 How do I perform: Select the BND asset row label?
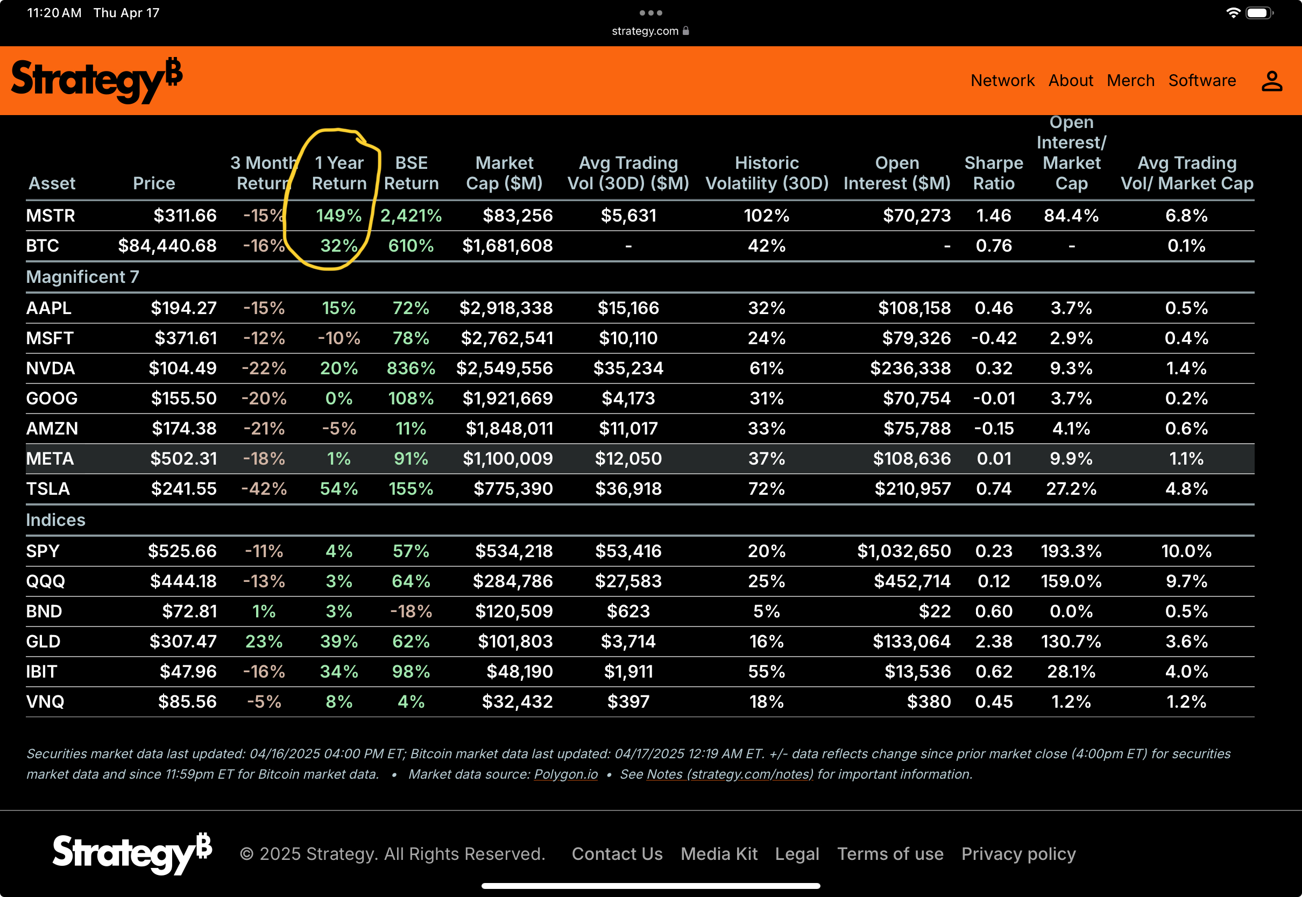pos(44,611)
